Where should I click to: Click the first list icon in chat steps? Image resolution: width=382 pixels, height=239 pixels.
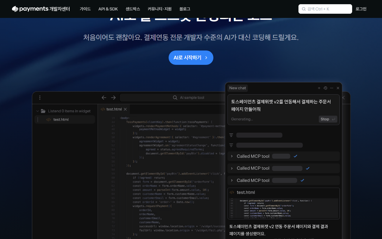point(231,135)
